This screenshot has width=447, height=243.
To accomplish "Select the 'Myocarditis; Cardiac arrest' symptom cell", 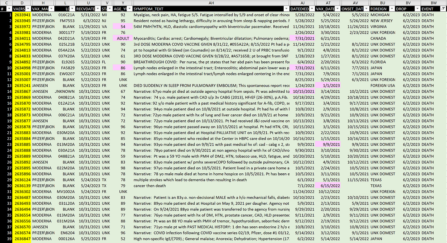I will point(212,39).
